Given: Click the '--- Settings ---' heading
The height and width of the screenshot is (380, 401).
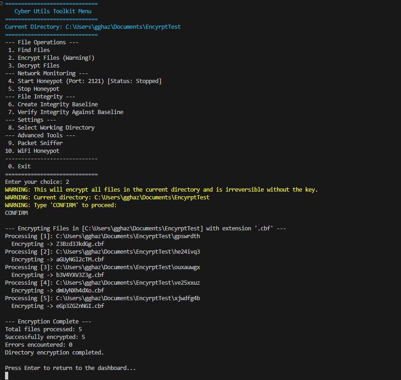Looking at the screenshot, I should [31, 120].
